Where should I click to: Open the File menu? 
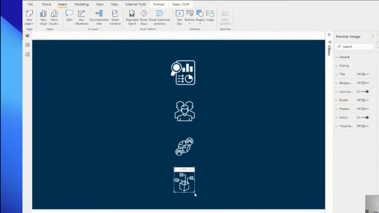[30, 4]
